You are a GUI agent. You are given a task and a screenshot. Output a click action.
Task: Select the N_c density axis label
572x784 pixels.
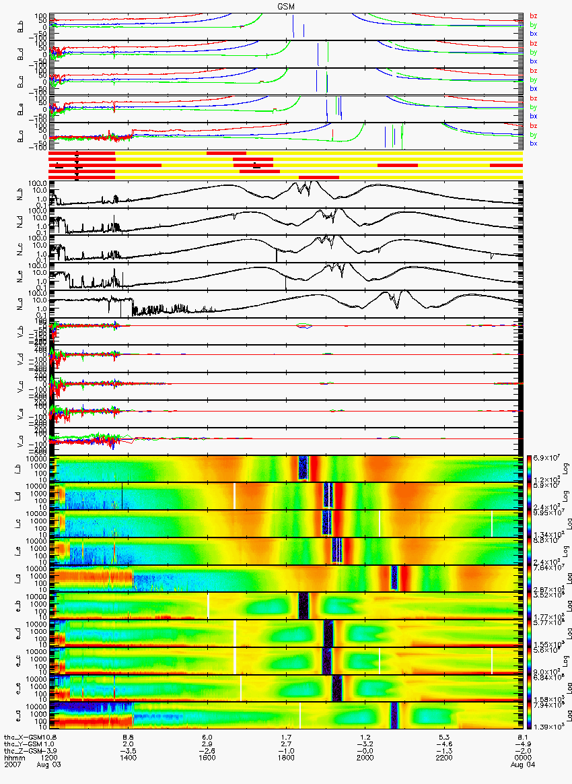pos(20,249)
